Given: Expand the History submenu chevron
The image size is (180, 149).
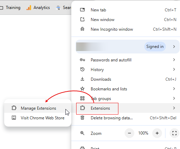Looking at the screenshot, I should [174, 69].
